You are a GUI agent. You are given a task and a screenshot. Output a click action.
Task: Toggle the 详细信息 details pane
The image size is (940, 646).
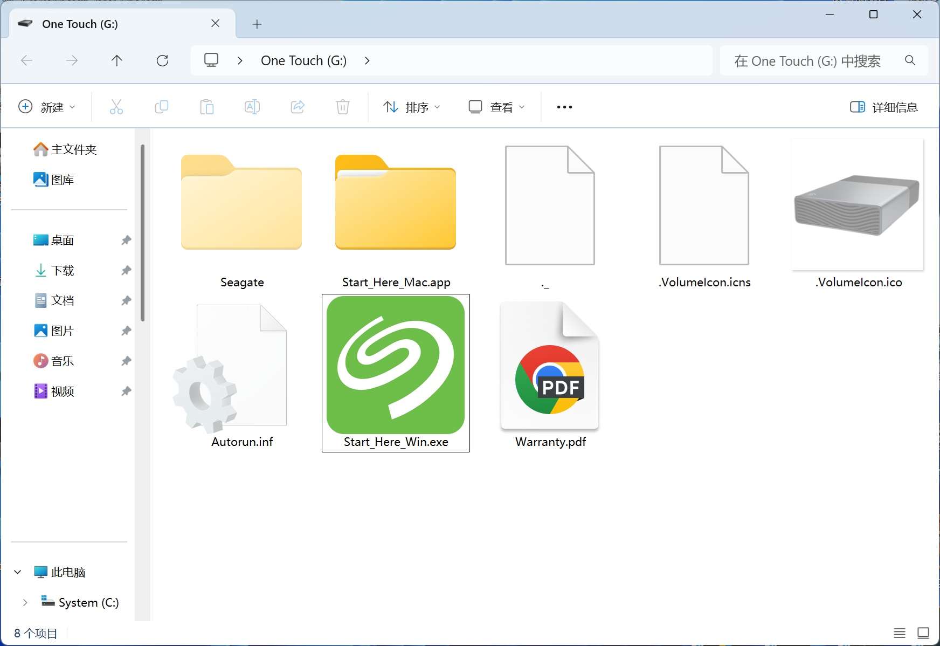(x=884, y=107)
